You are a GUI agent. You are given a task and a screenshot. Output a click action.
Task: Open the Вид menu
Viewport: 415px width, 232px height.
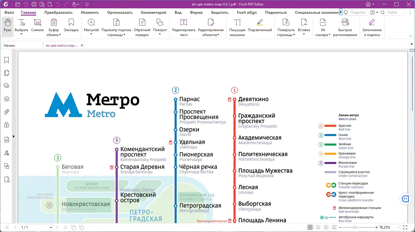(x=178, y=12)
